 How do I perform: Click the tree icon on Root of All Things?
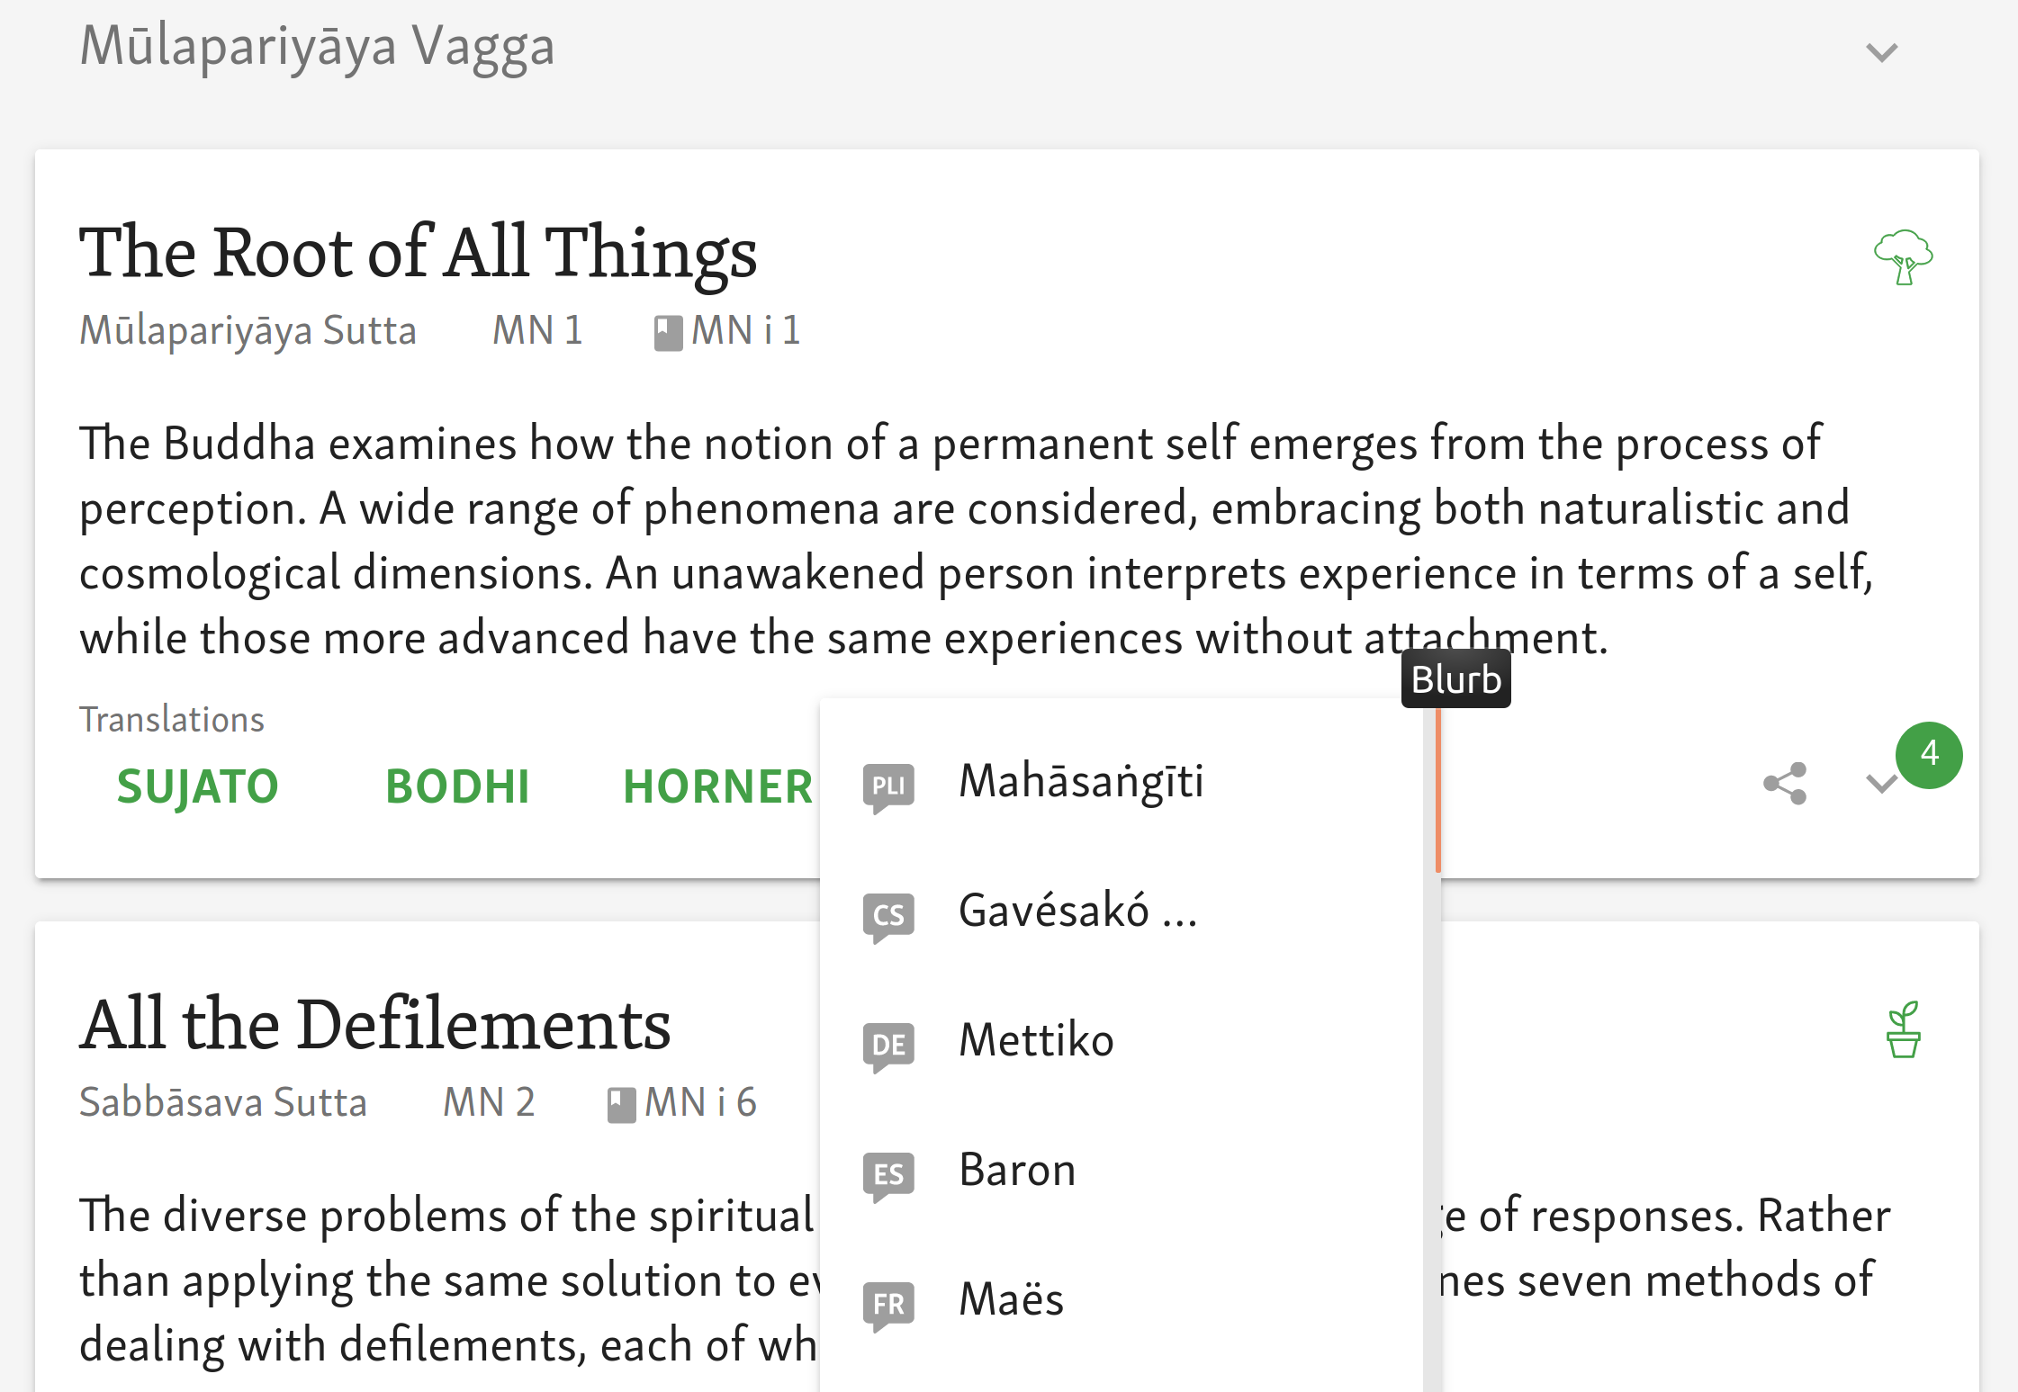[1902, 256]
